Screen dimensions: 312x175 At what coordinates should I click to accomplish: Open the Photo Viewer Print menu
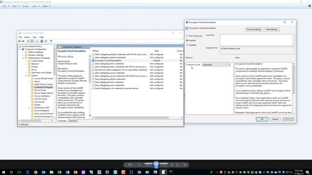(16, 6)
